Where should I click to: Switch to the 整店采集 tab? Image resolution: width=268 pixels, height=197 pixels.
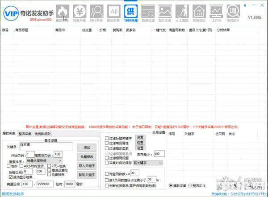pos(25,134)
